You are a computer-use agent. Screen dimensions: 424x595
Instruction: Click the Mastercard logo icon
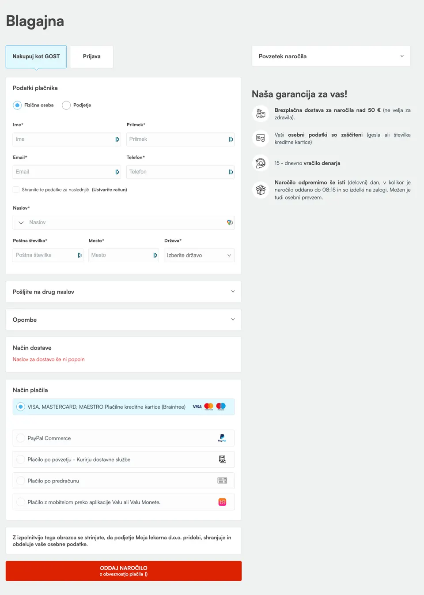click(x=208, y=407)
